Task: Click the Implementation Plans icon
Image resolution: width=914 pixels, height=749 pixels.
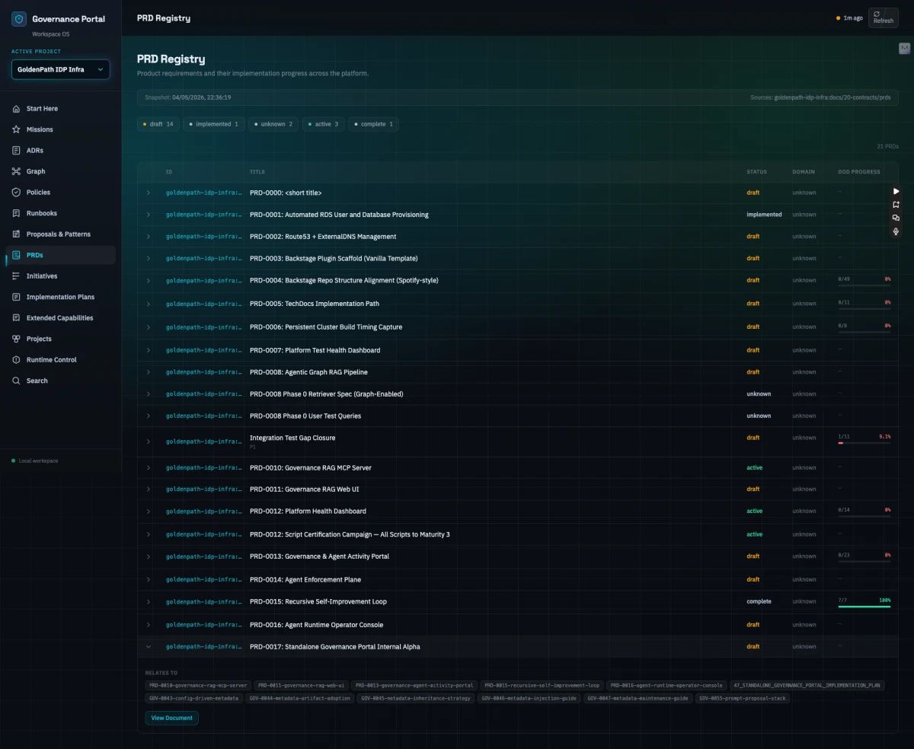Action: point(16,297)
